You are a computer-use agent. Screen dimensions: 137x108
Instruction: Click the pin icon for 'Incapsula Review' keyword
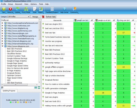click(x=43, y=80)
